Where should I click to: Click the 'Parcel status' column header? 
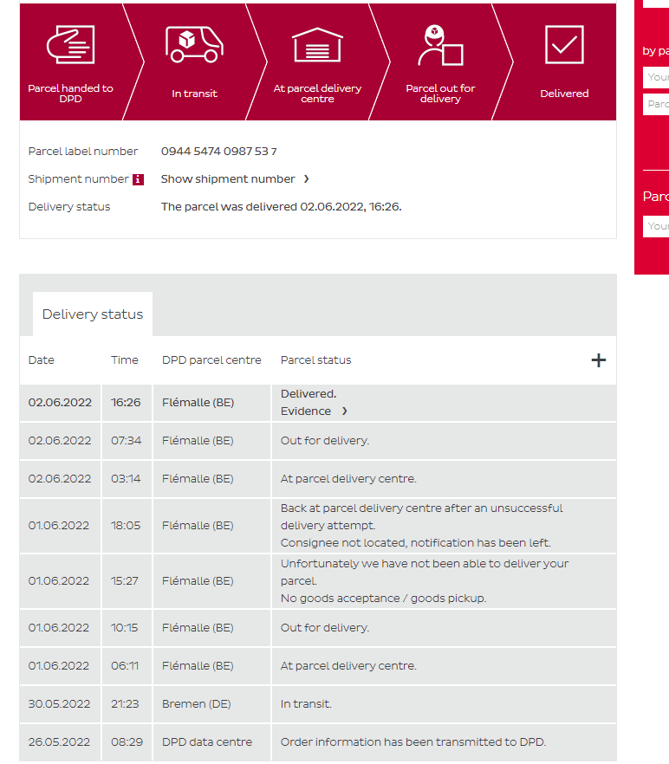coord(315,360)
